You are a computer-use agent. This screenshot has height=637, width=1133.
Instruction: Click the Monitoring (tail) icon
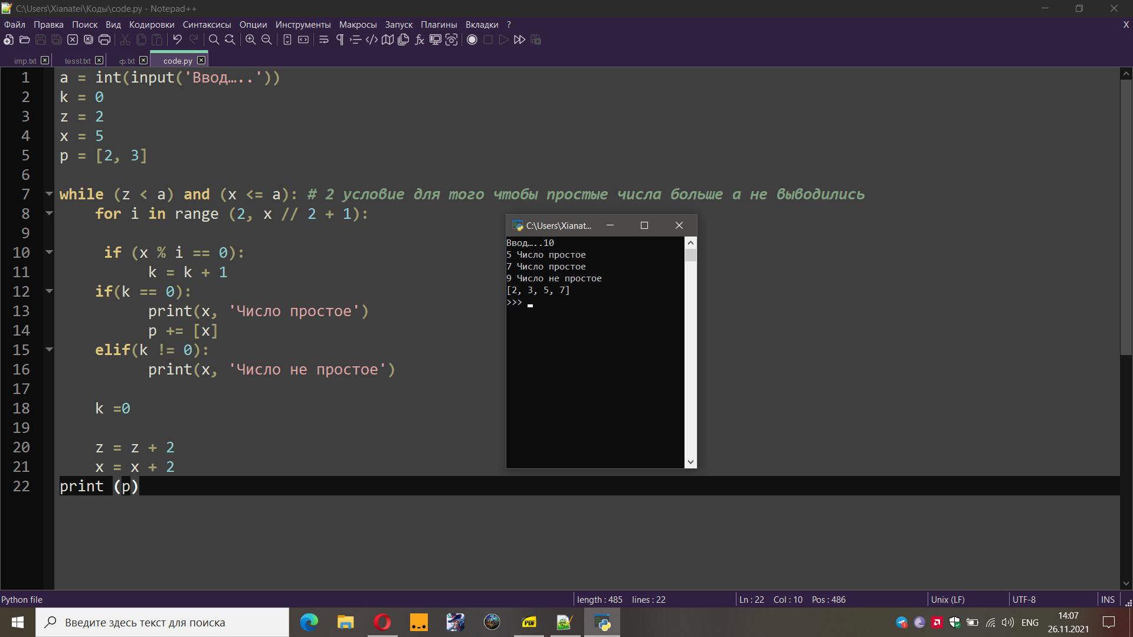tap(451, 40)
